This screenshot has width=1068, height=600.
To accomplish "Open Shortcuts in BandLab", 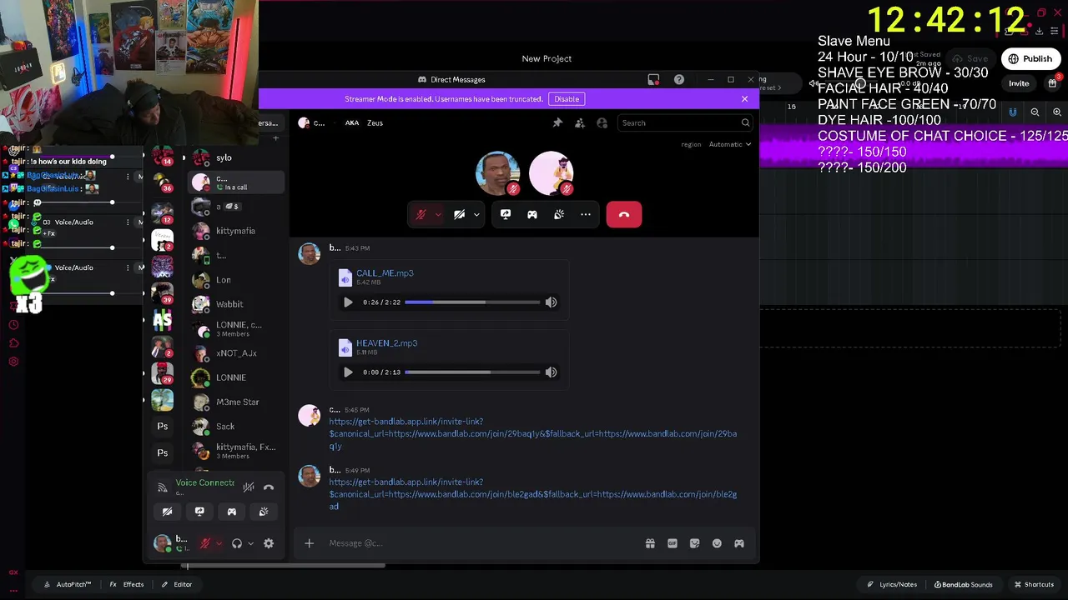I will 1034,584.
